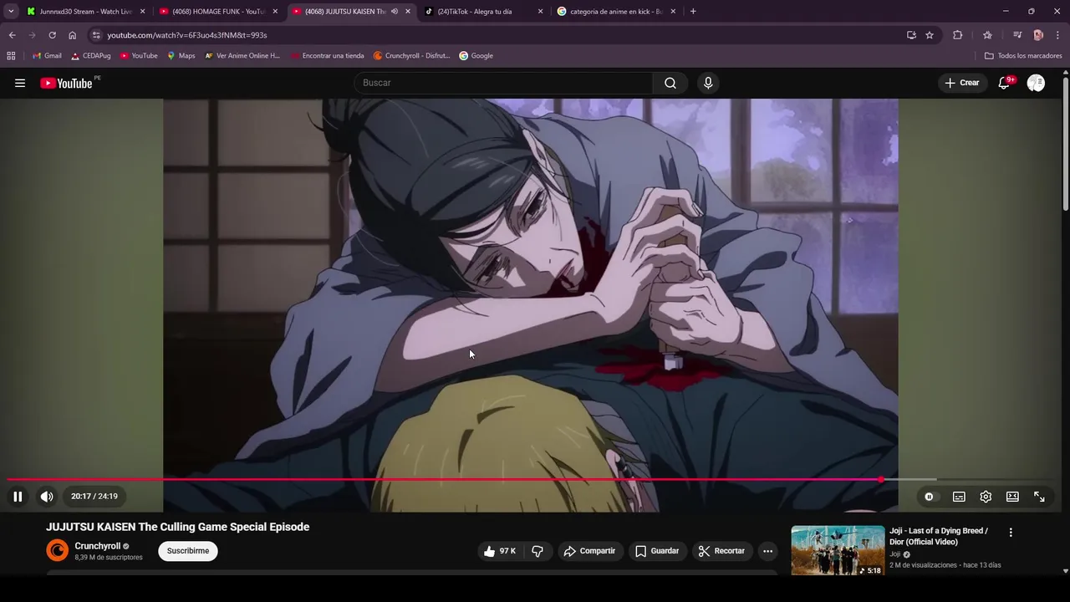The height and width of the screenshot is (602, 1070).
Task: Click the page vertical scrollbar
Action: point(1066,142)
